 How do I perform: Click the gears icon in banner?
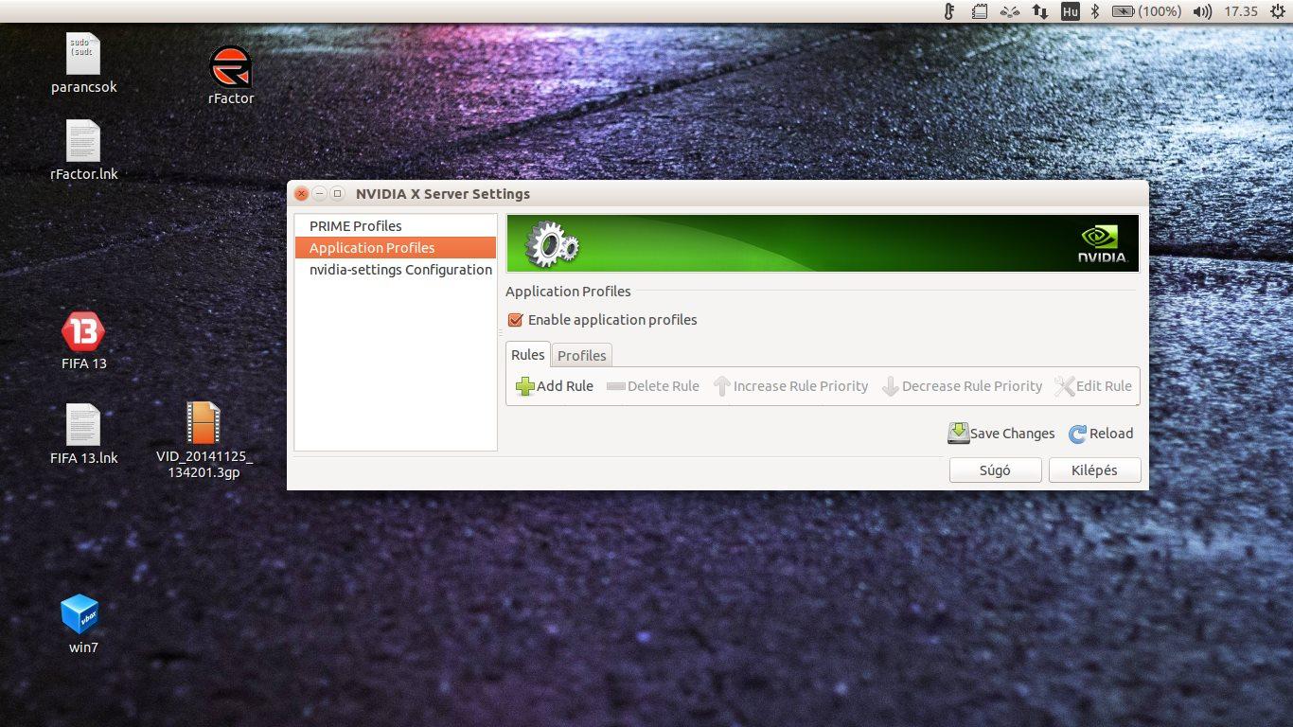(551, 244)
